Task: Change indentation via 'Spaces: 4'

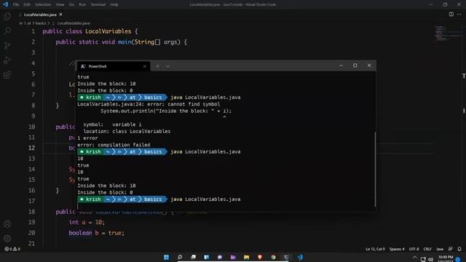Action: pyautogui.click(x=397, y=249)
